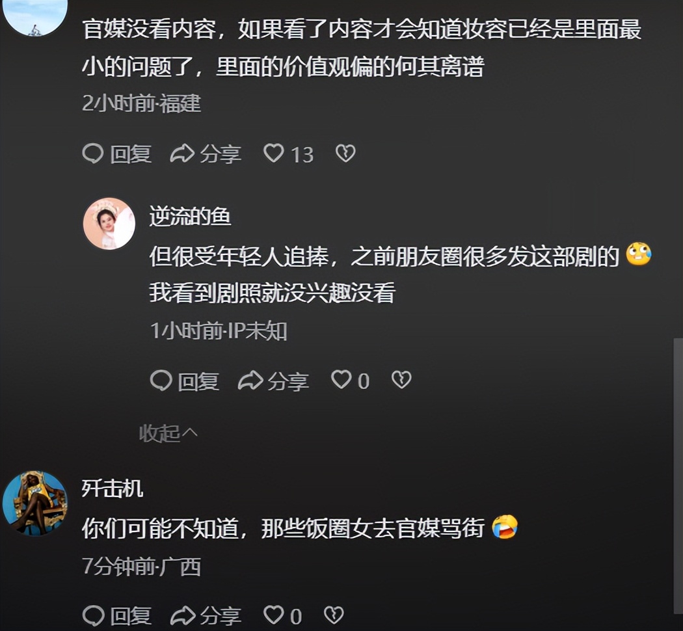Click share arrow icon under the Fujian comment
Screen dimensions: 683x631
point(182,154)
